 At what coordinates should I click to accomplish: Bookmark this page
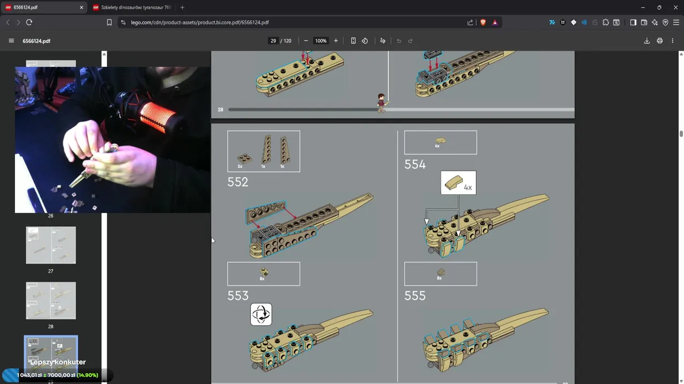pos(109,22)
